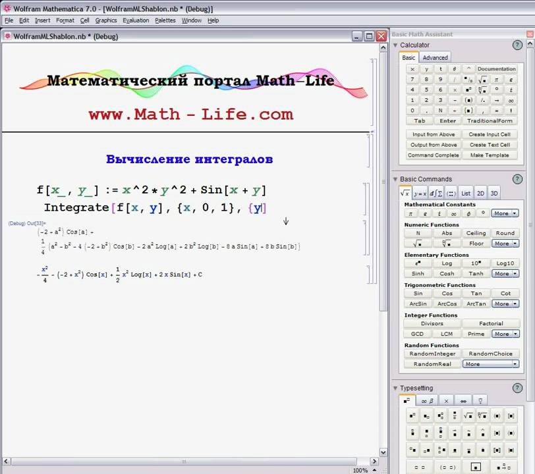The image size is (535, 474).
Task: Insert square brackets template in Typesetting
Action: pos(511,415)
